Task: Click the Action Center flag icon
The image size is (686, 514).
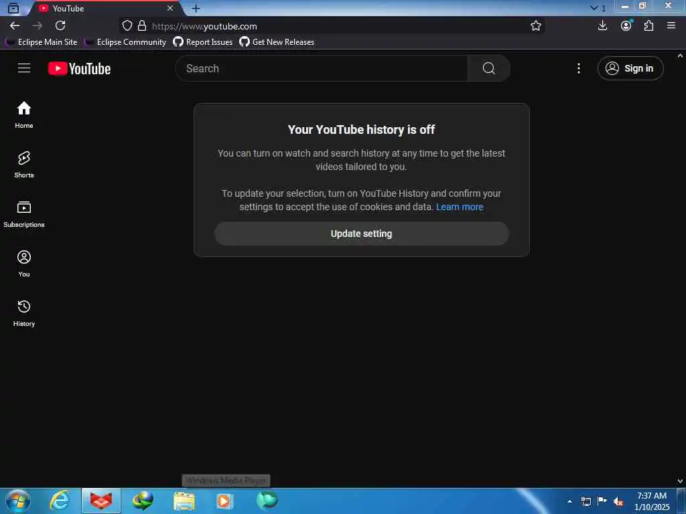Action: [602, 501]
